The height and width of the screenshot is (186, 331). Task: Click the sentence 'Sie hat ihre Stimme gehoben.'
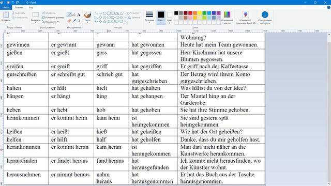click(215, 110)
